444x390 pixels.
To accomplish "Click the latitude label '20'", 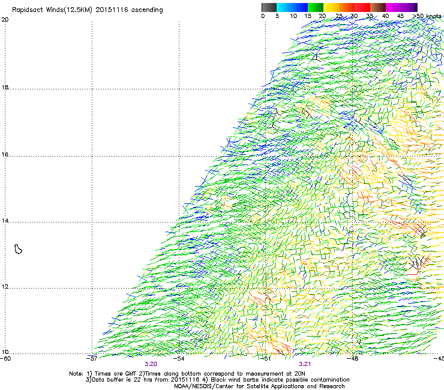I will (x=5, y=20).
